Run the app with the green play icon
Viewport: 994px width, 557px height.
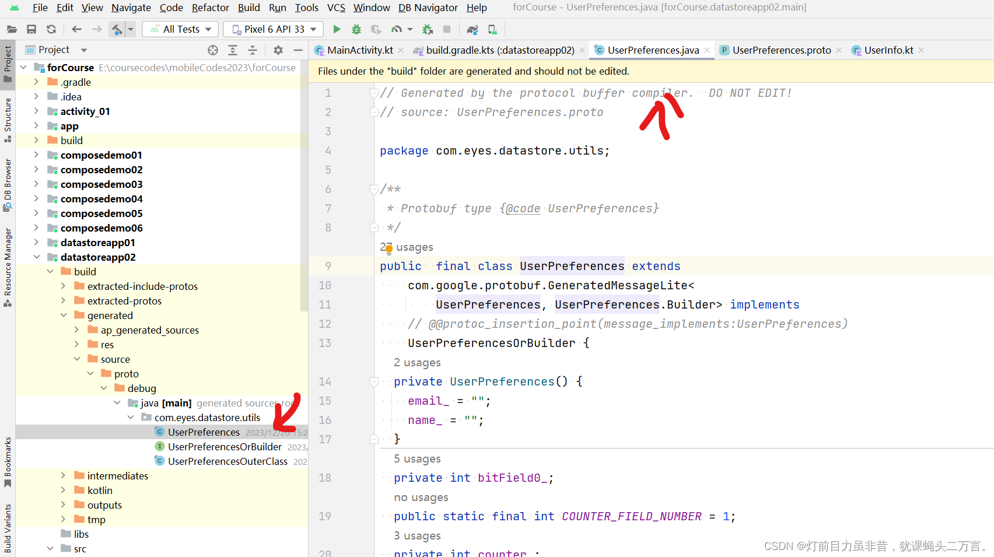337,29
